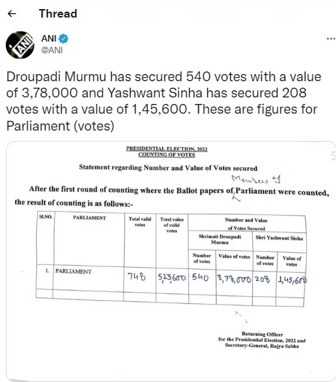336x382 pixels.
Task: Click the blue verified badge beside ANI
Action: (x=64, y=38)
